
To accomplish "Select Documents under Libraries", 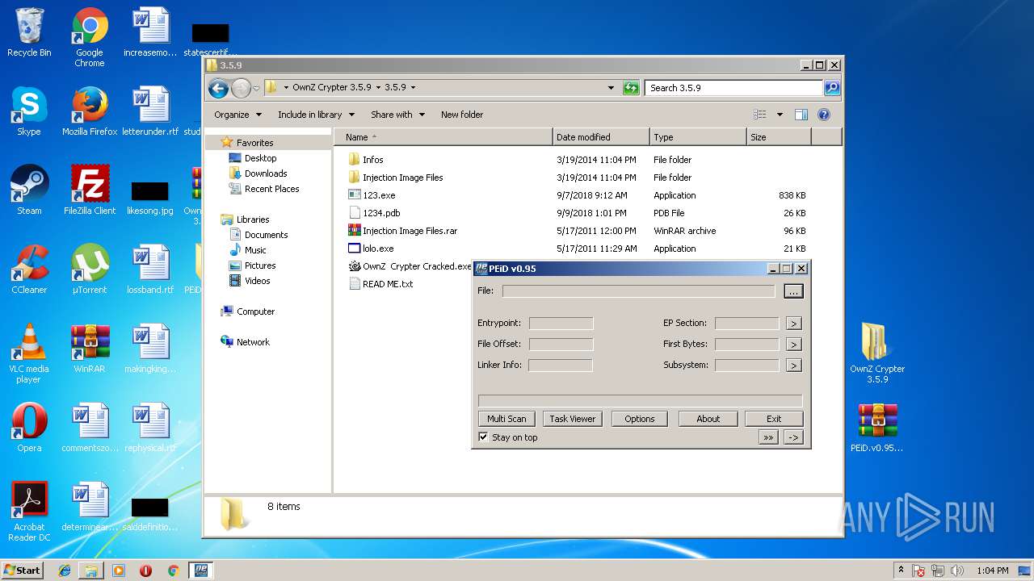I will click(266, 235).
